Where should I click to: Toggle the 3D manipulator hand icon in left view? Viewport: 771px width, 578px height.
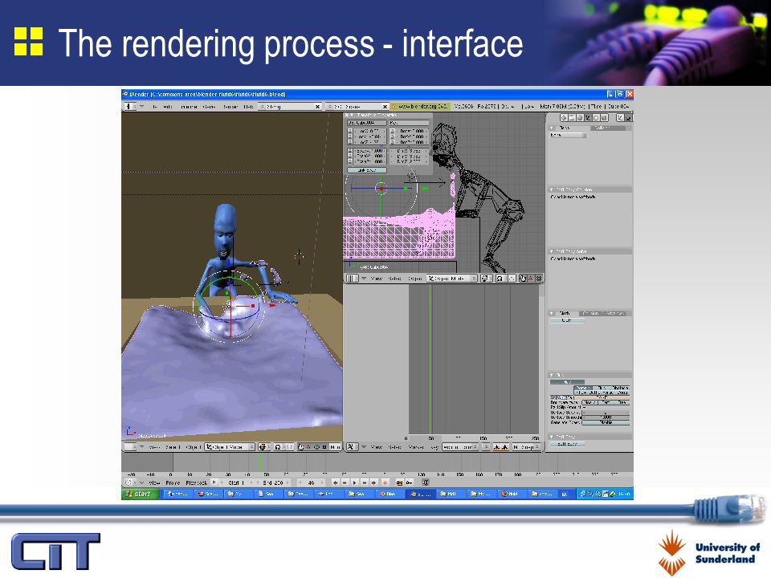(300, 447)
